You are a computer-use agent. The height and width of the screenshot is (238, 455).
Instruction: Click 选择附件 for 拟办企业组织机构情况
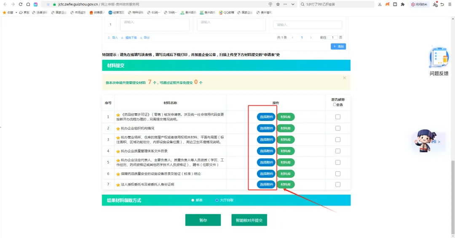pos(266,128)
